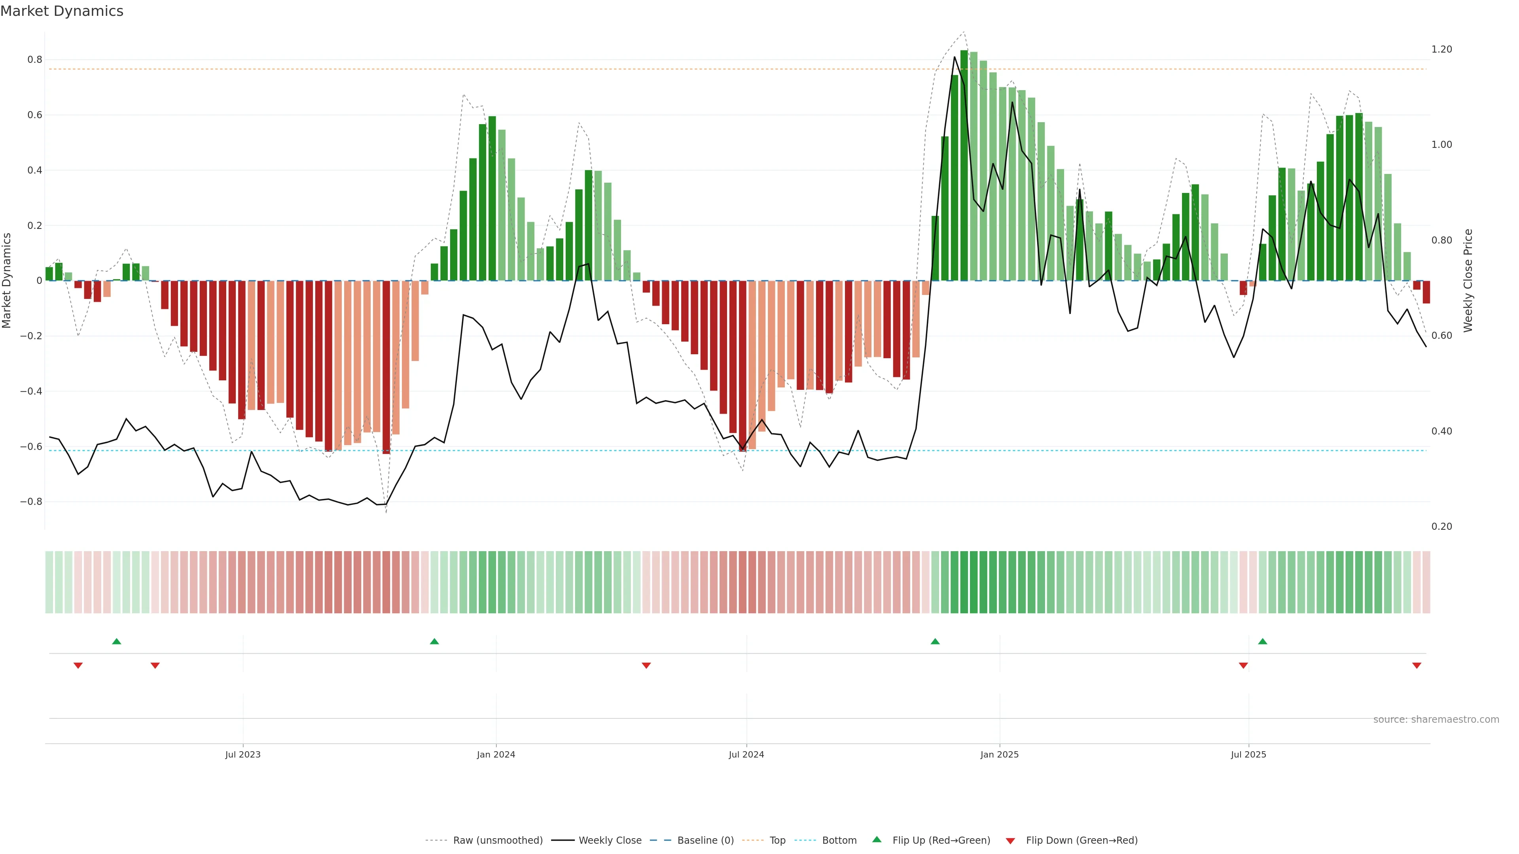
Task: Click the green Flip Up marker before Jan 2024
Action: point(435,641)
